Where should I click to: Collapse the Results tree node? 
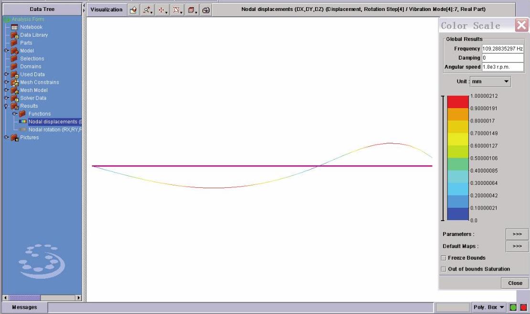click(x=6, y=106)
